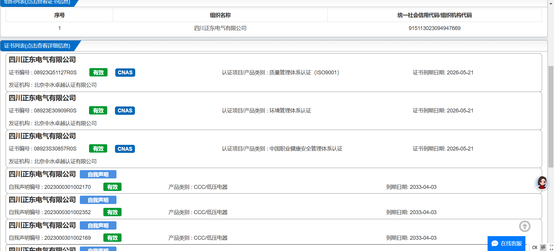Click the CH input language indicator

click(535, 247)
